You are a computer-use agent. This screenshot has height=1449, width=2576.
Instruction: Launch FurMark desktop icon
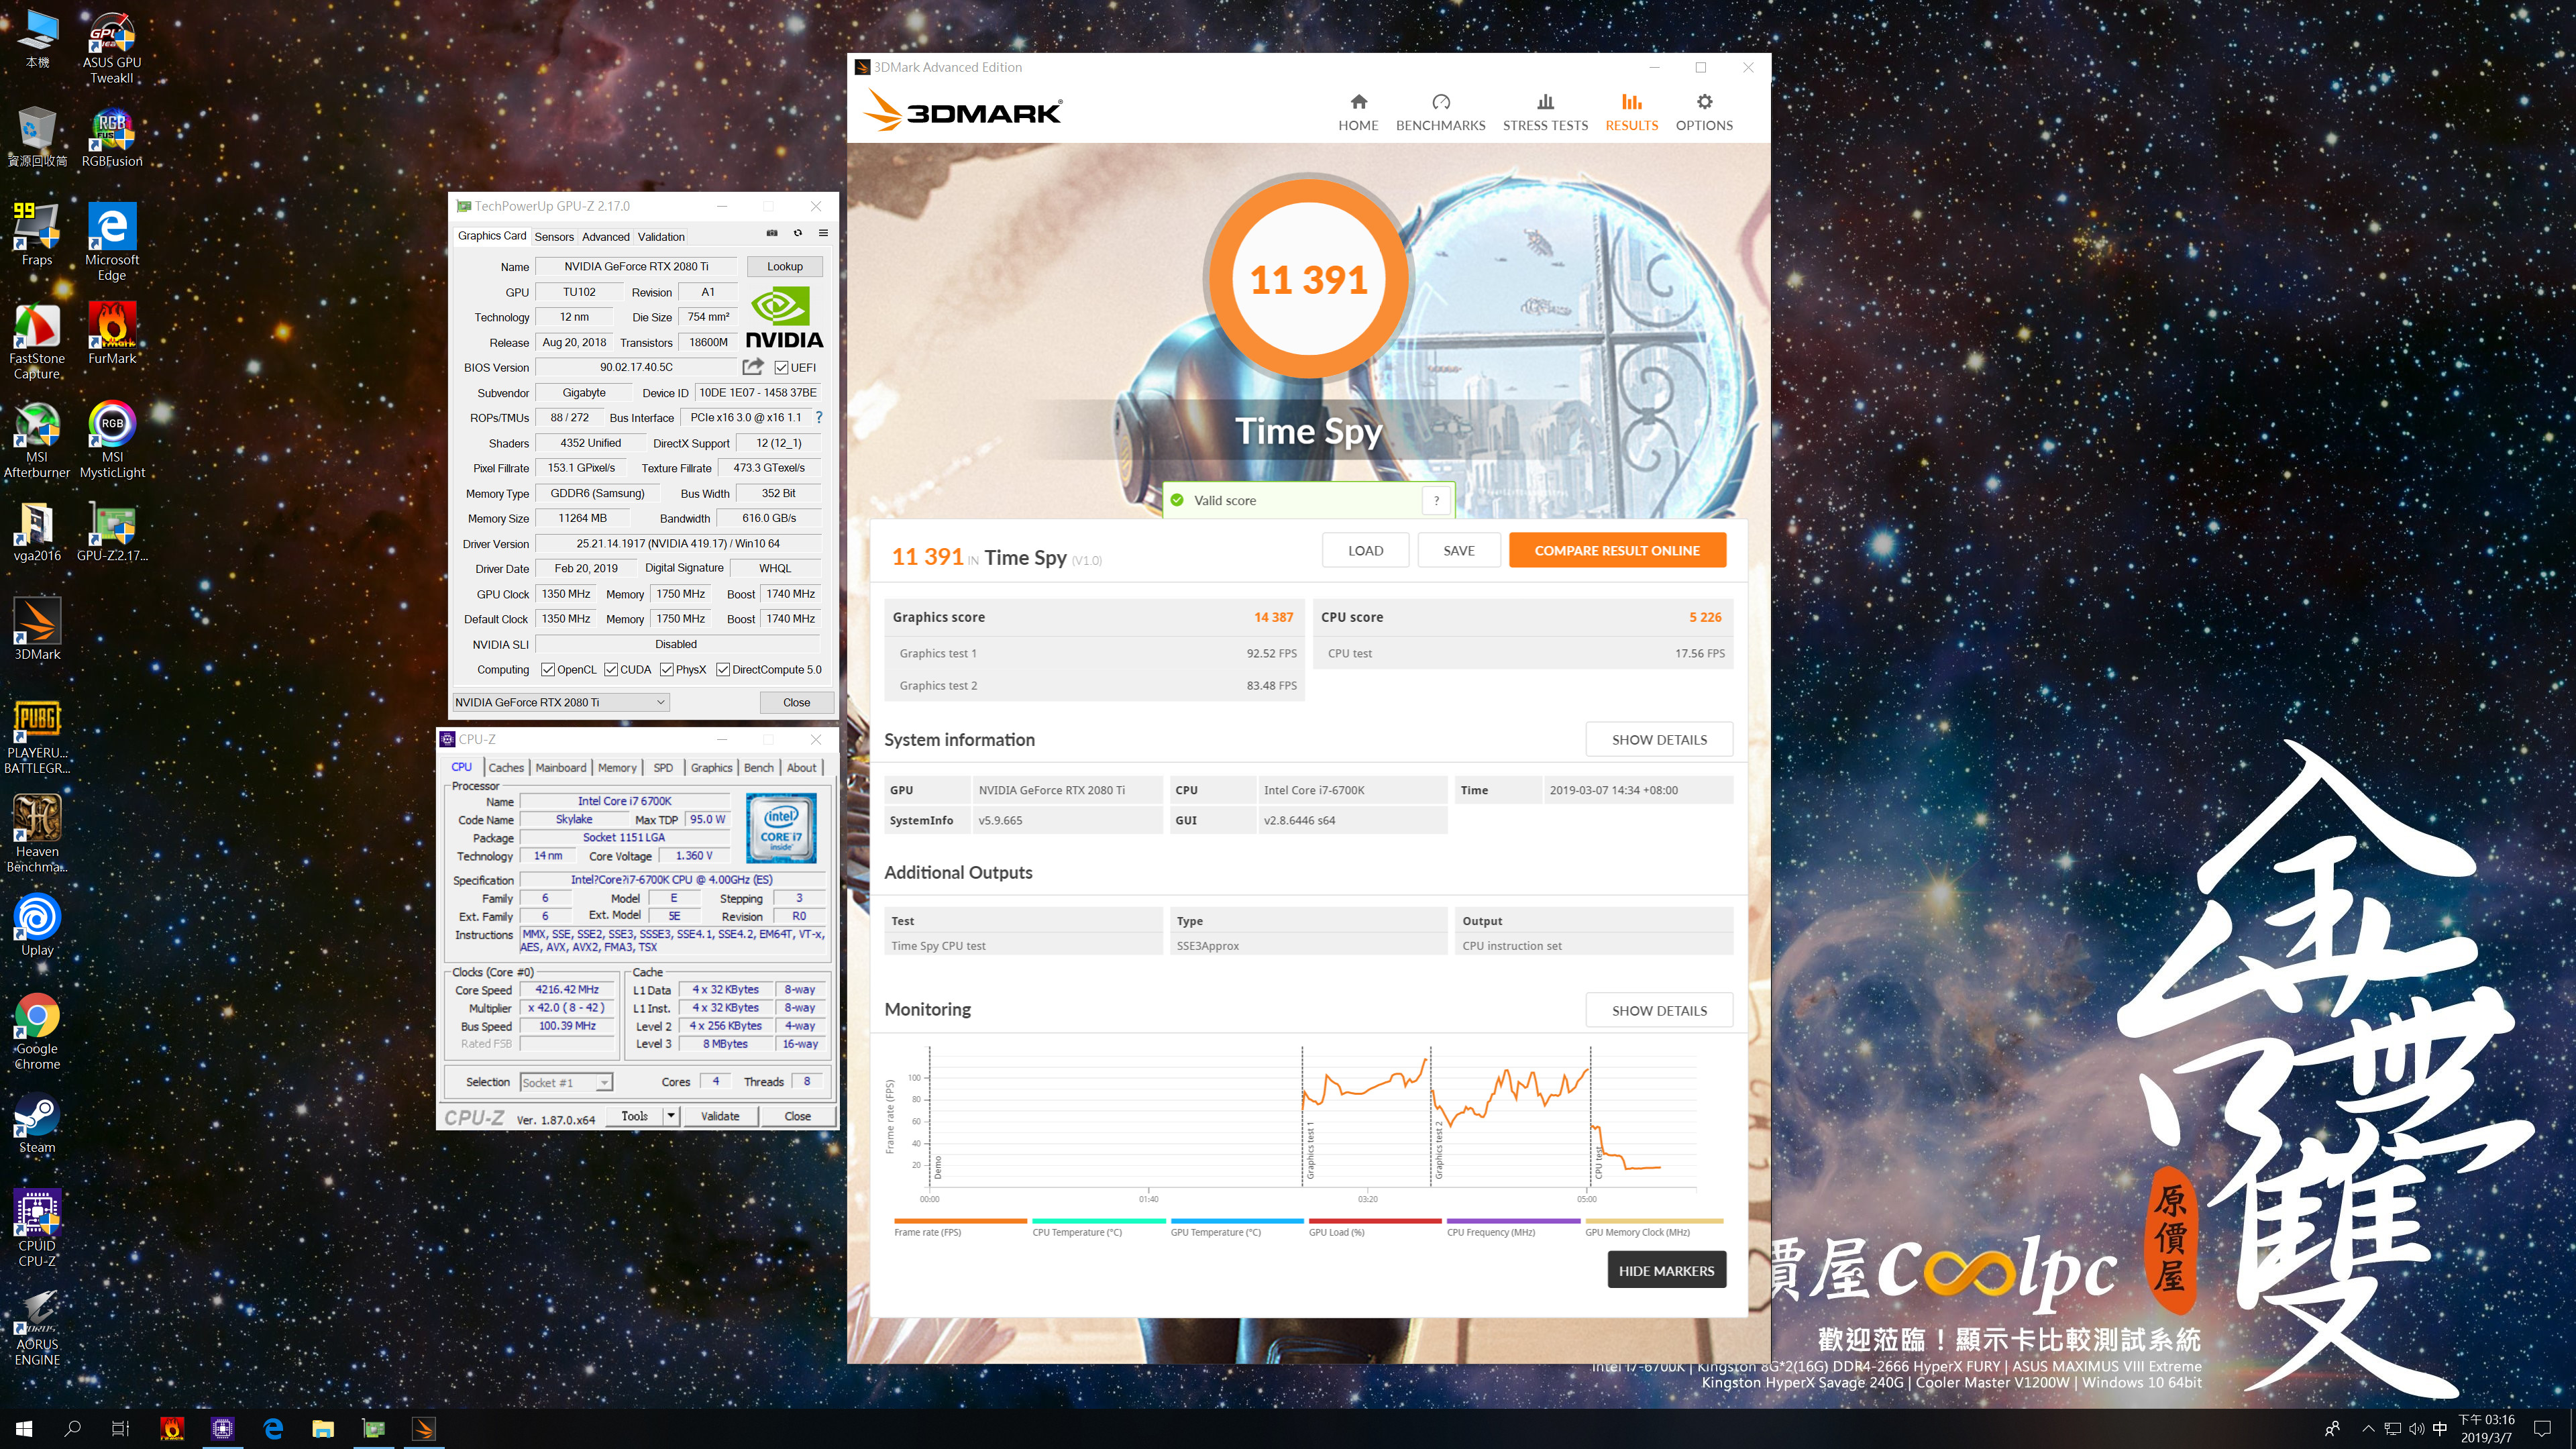pyautogui.click(x=112, y=333)
